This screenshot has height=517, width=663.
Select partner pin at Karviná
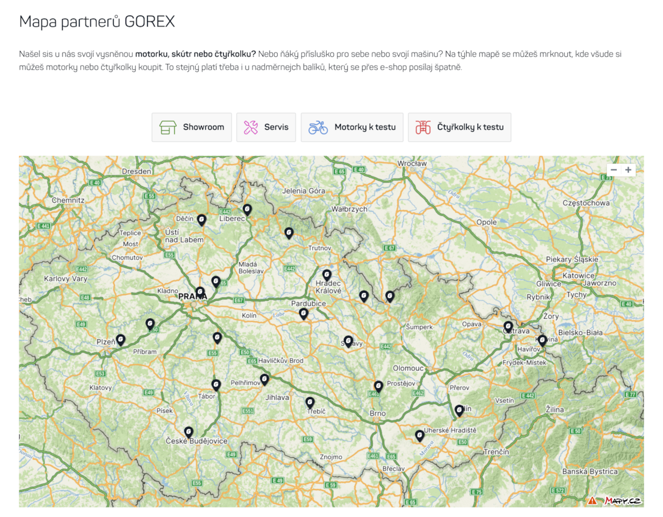(x=543, y=340)
